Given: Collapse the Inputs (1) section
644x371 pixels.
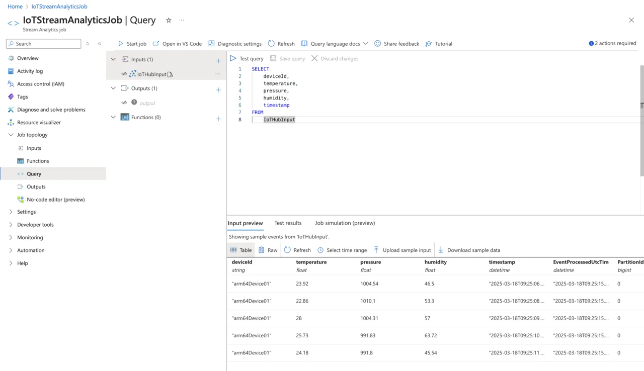Looking at the screenshot, I should coord(113,59).
